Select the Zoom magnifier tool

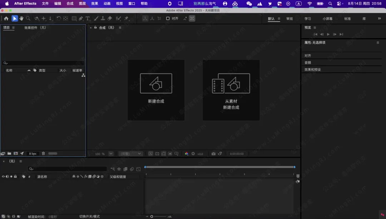(28, 19)
